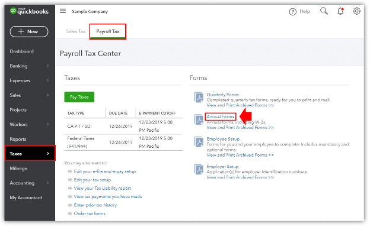Select the CA PIT / SDI tax row
Image resolution: width=370 pixels, height=227 pixels.
point(123,126)
